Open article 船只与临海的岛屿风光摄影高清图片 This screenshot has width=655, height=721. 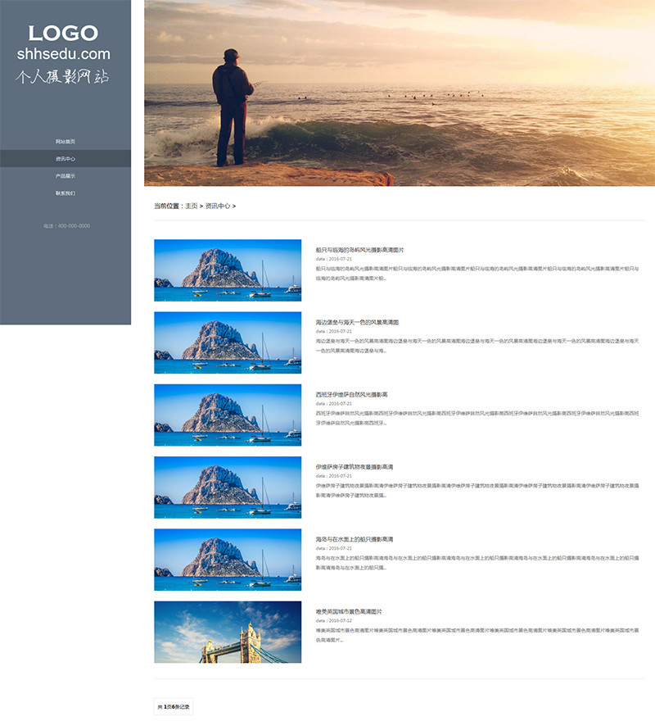pos(359,250)
